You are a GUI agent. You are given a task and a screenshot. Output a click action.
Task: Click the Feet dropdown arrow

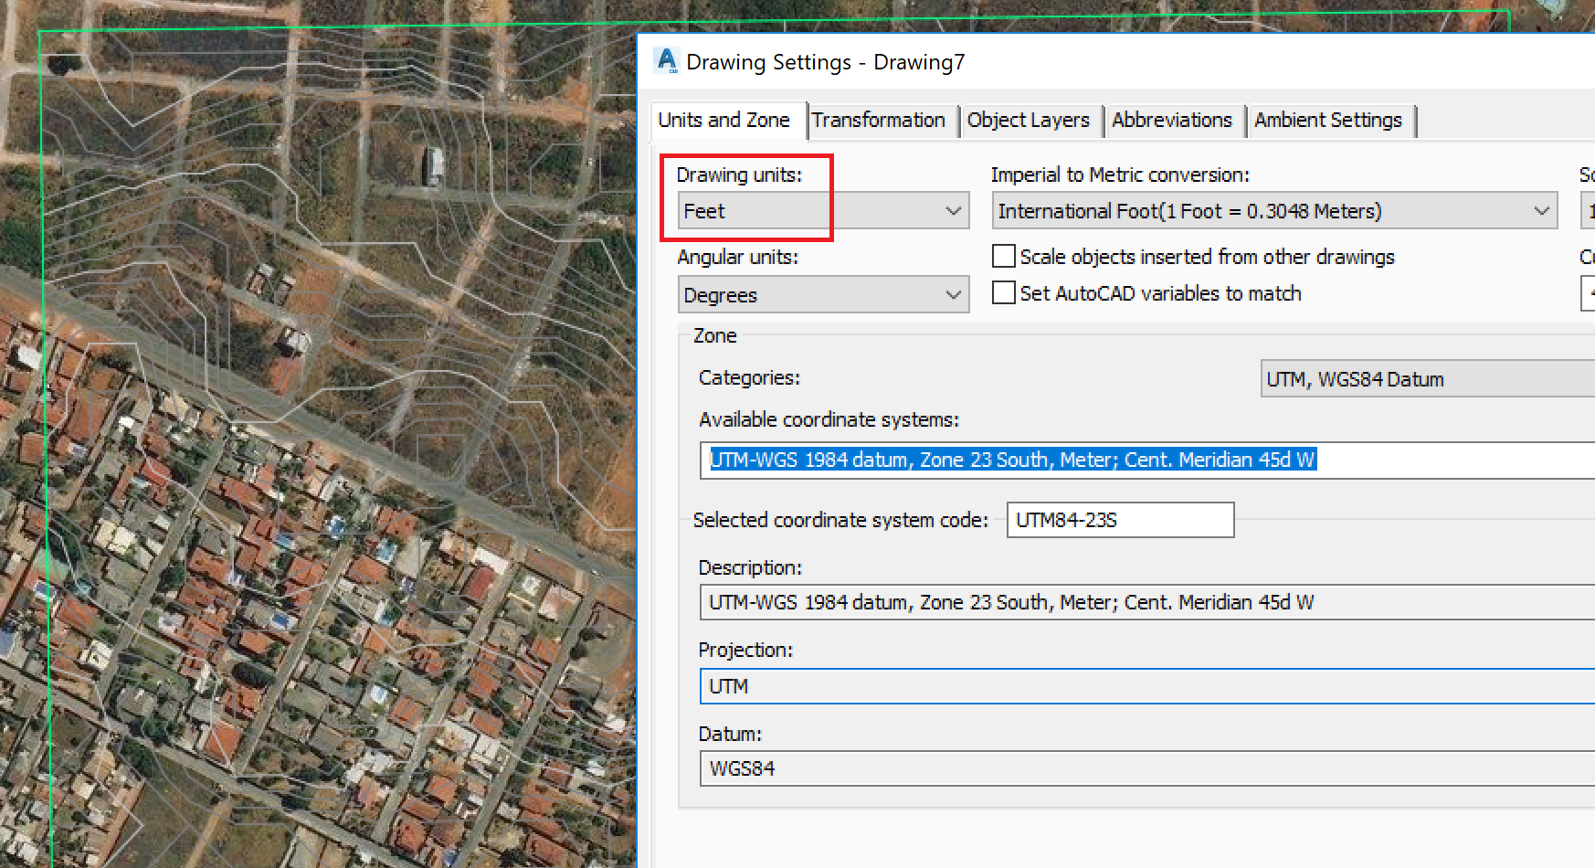click(x=953, y=211)
